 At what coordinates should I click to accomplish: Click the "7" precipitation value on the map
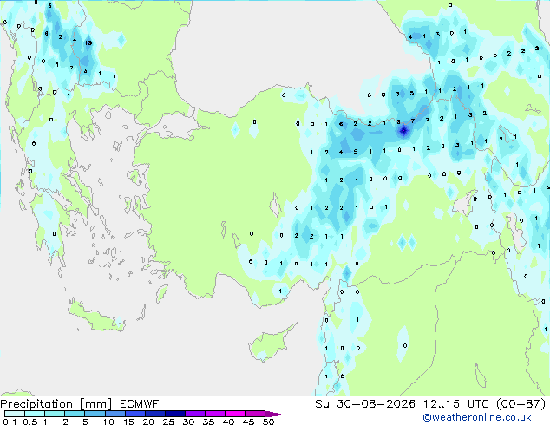tap(413, 121)
